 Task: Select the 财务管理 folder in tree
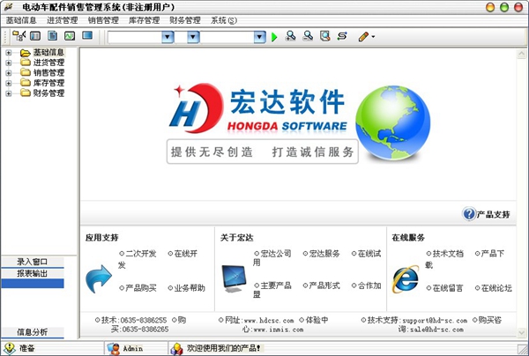point(42,93)
